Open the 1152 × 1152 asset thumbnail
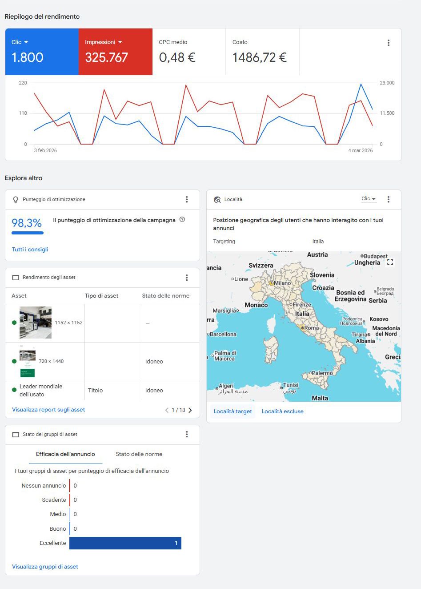 36,323
